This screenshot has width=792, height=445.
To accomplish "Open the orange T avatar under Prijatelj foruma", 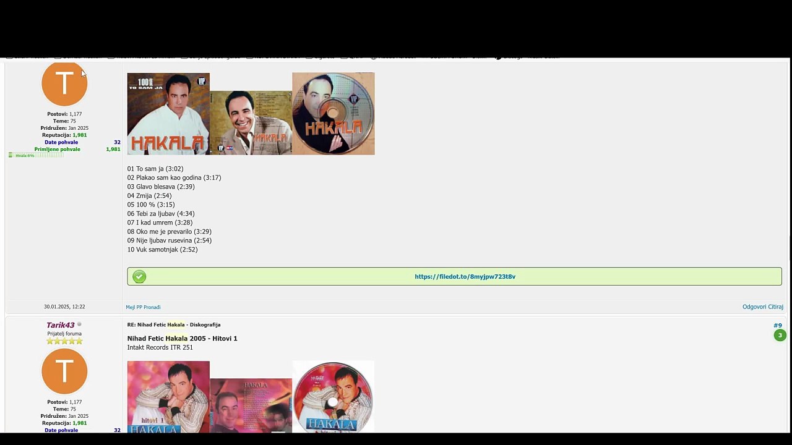I will (64, 371).
